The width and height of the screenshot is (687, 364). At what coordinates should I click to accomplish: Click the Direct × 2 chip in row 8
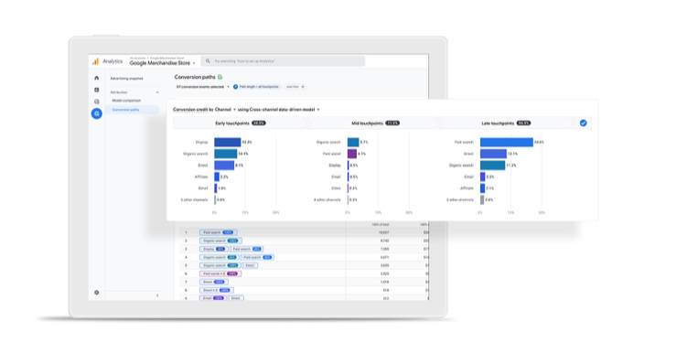tap(217, 291)
